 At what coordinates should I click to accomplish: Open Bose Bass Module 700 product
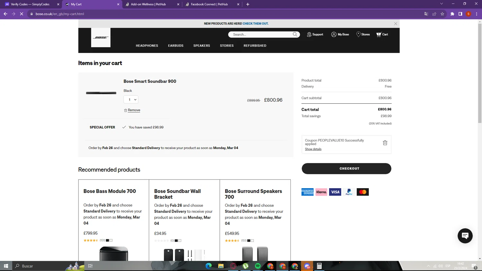110,191
